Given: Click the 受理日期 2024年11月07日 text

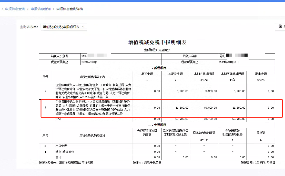Looking at the screenshot, I should [258, 162].
